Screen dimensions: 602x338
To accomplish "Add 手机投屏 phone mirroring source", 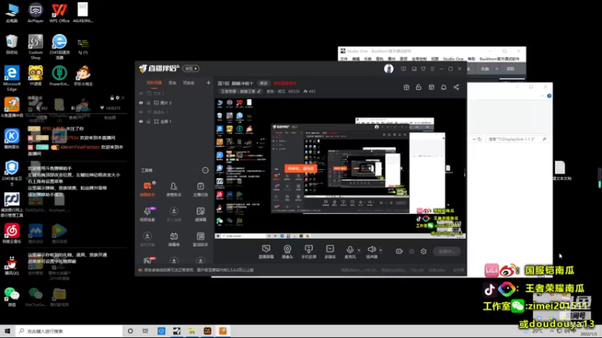I will pos(309,252).
